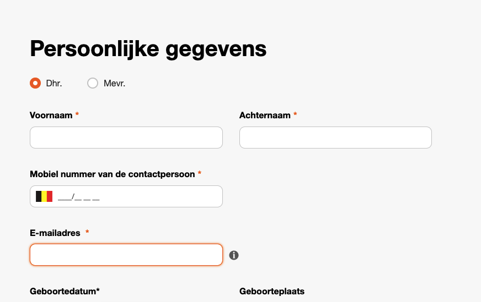Click the Voornaam field label

(51, 116)
